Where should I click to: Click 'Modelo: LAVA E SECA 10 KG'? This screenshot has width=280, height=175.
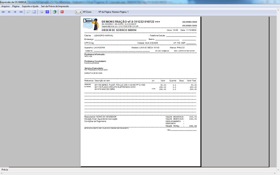145,48
